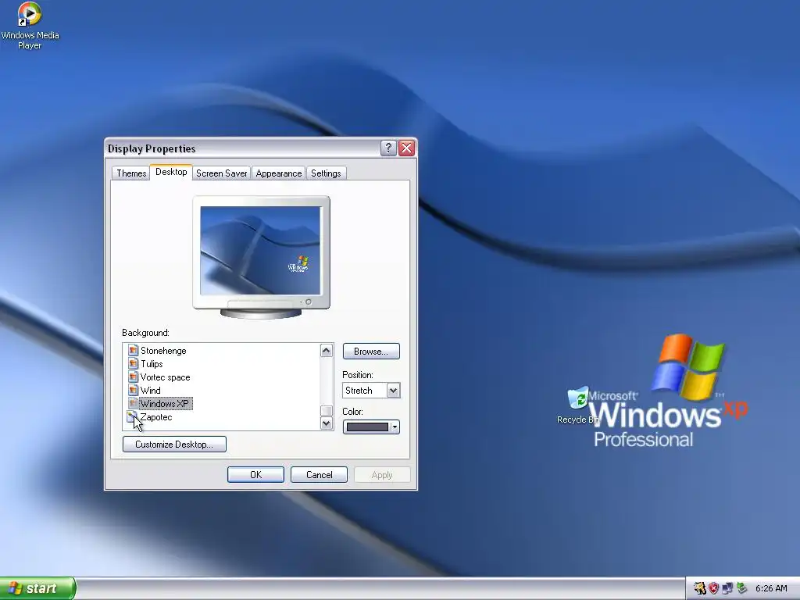Click the background list scrollbar thumb
Viewport: 800px width, 600px height.
coord(327,411)
